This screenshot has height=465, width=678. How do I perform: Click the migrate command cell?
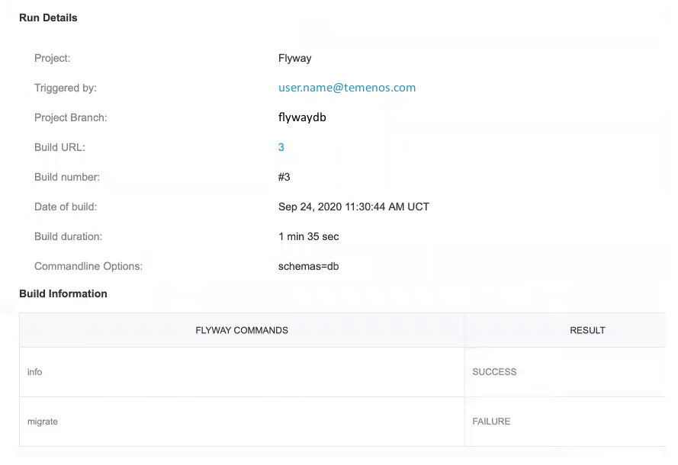coord(43,422)
